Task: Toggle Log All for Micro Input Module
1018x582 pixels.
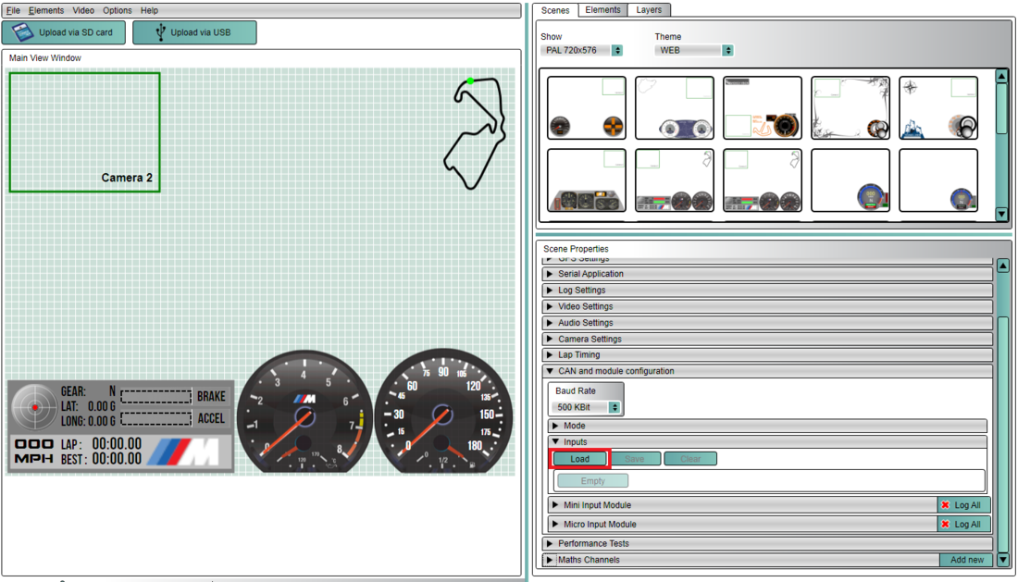Action: [963, 525]
